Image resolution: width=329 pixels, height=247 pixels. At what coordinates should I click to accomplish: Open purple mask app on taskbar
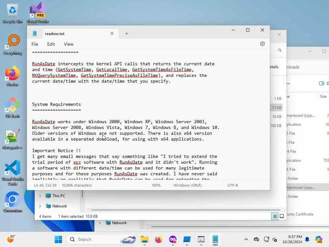(173, 239)
